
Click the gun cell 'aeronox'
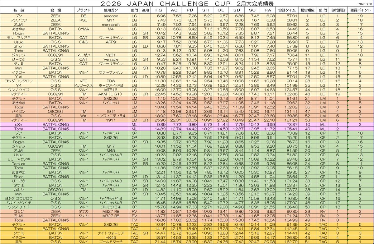(111, 16)
